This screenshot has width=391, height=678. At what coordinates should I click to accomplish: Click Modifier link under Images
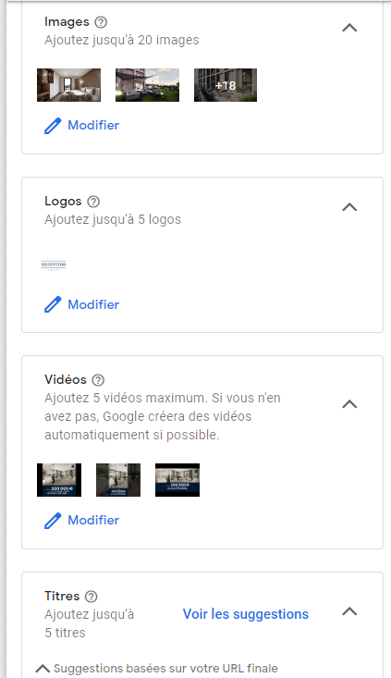93,126
